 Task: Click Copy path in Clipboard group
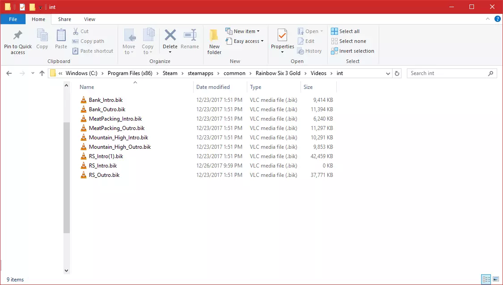pos(88,41)
